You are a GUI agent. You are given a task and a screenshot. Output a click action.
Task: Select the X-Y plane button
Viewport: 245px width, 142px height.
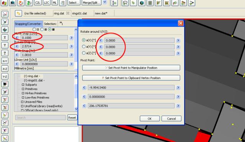(5, 61)
